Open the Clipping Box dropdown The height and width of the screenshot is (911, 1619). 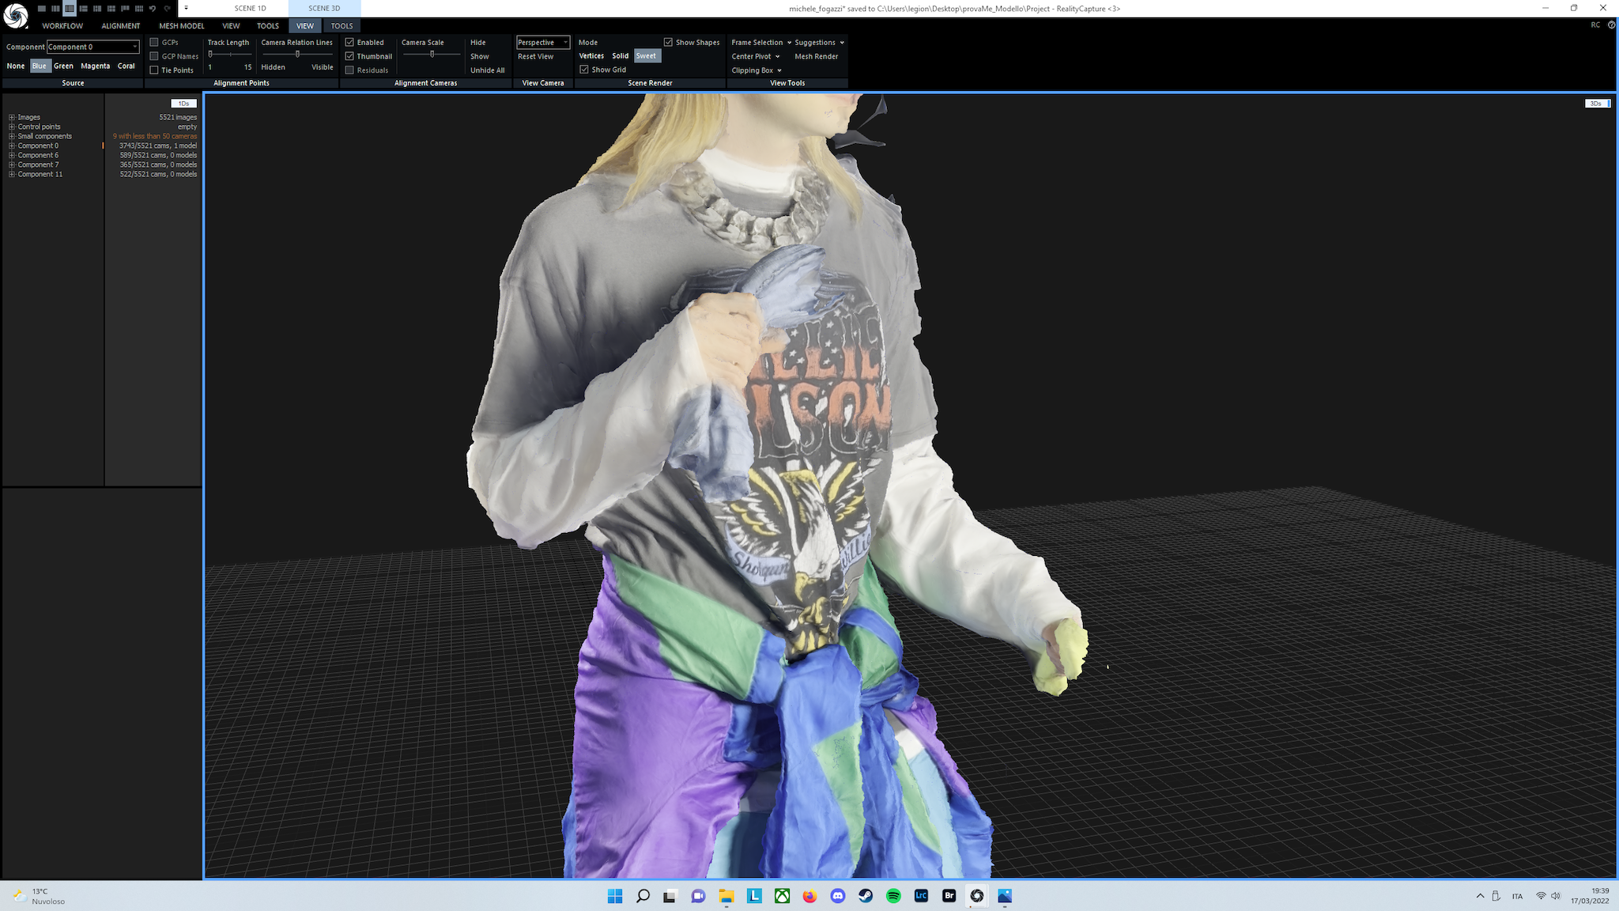point(757,70)
